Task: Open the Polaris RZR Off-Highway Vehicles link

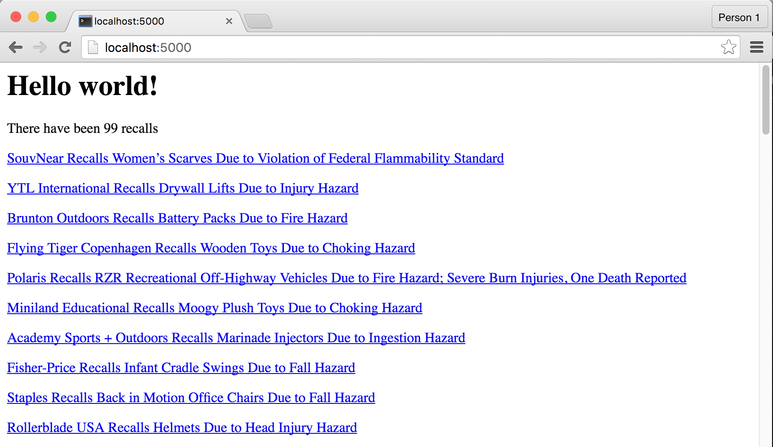Action: click(x=347, y=278)
